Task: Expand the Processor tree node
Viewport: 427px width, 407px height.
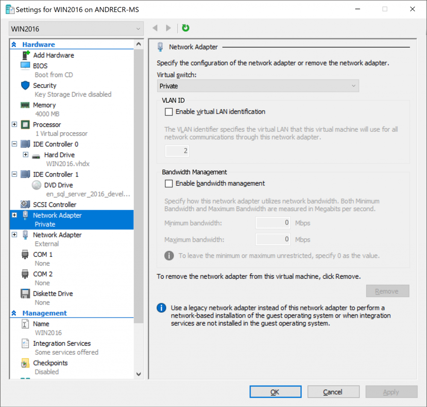Action: [x=15, y=124]
